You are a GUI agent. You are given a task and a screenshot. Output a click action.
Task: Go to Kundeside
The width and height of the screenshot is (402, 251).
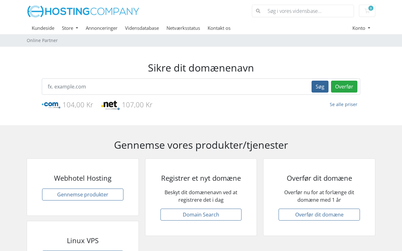click(x=43, y=28)
